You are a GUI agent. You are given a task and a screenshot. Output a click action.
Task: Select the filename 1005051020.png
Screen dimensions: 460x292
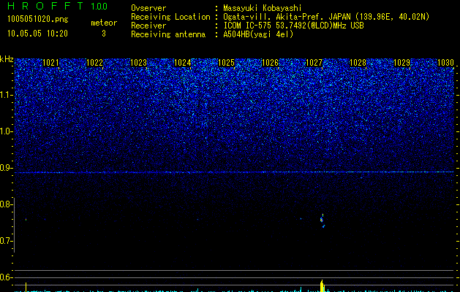coord(38,19)
